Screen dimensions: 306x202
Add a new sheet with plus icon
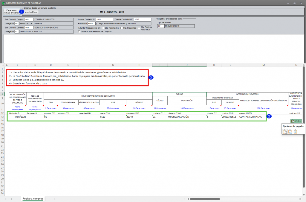click(54, 199)
